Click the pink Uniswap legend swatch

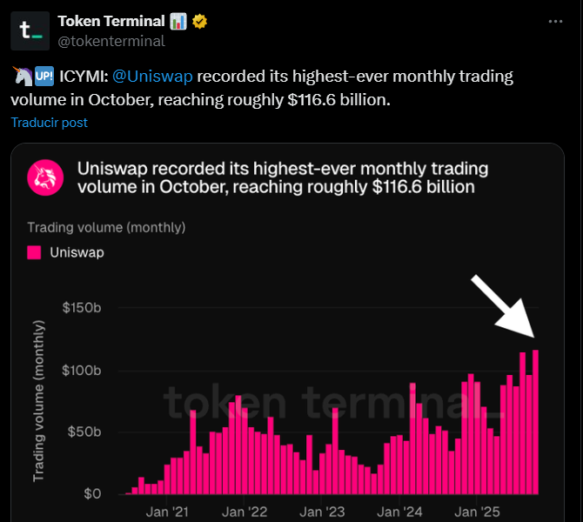coord(35,252)
